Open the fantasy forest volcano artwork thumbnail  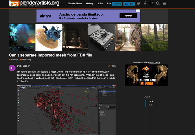pyautogui.click(x=22, y=37)
